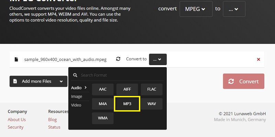Toggle the file's 'Convert to' format dropdown

coord(158,59)
